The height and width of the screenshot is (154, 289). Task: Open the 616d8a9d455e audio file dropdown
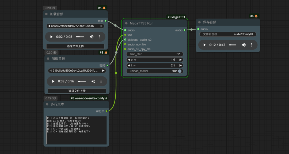(x=77, y=71)
